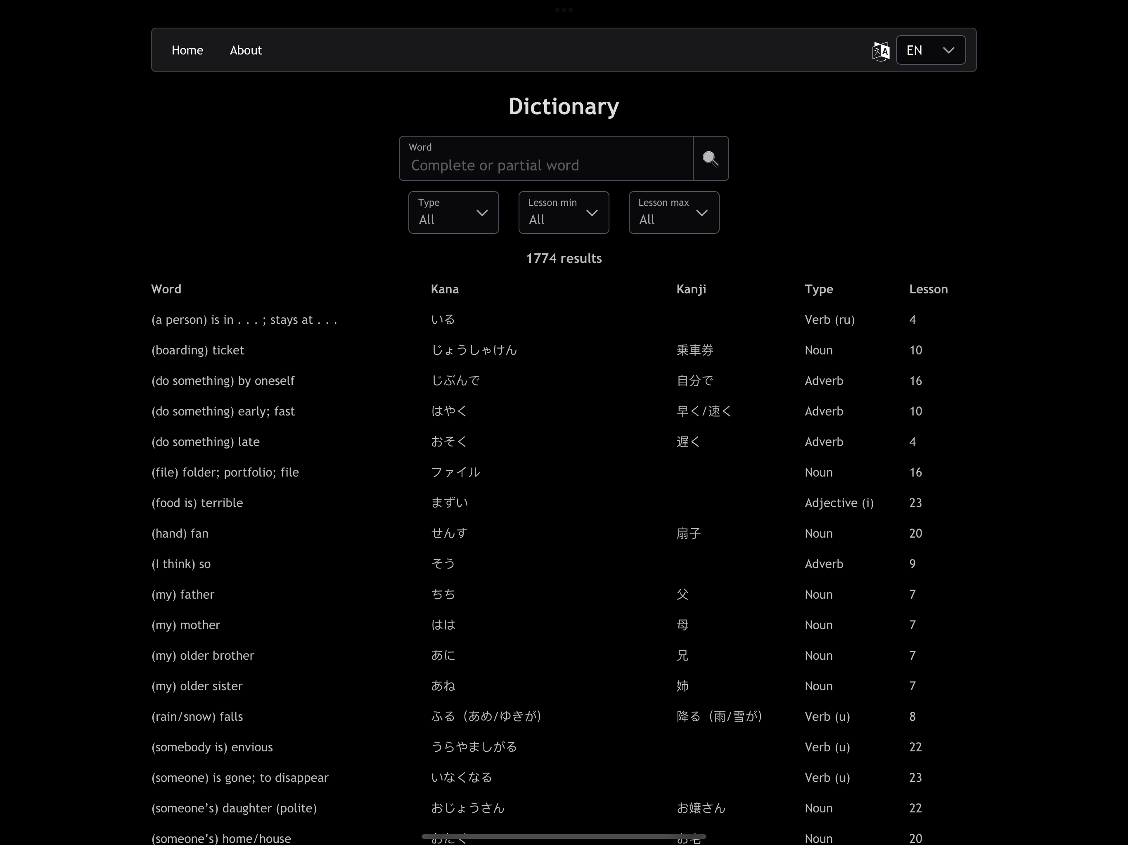Select the '(my) father' entry
This screenshot has width=1128, height=845.
click(x=182, y=594)
